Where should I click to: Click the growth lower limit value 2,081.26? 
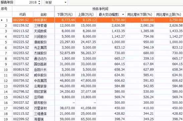147,25
